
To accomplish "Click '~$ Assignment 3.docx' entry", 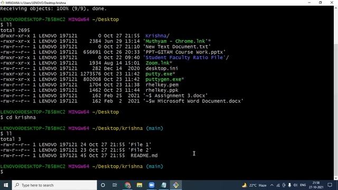I will [x=175, y=96].
